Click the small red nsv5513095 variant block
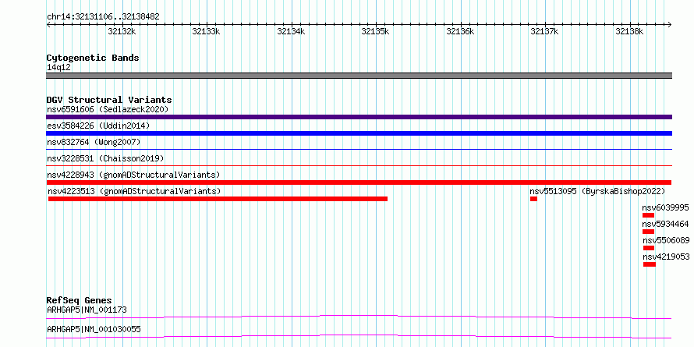This screenshot has height=347, width=694. pyautogui.click(x=533, y=199)
